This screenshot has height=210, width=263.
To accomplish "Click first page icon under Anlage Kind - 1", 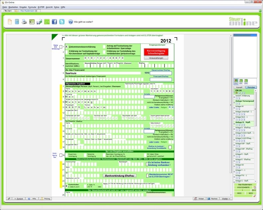I will 237,119.
